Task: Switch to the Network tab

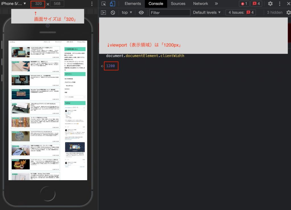Action: point(200,4)
